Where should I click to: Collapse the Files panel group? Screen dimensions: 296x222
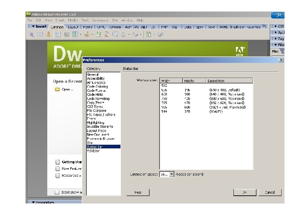tap(275, 45)
